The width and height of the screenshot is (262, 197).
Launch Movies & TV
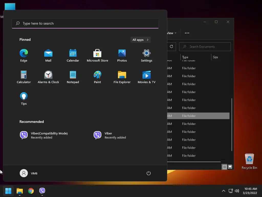click(147, 77)
